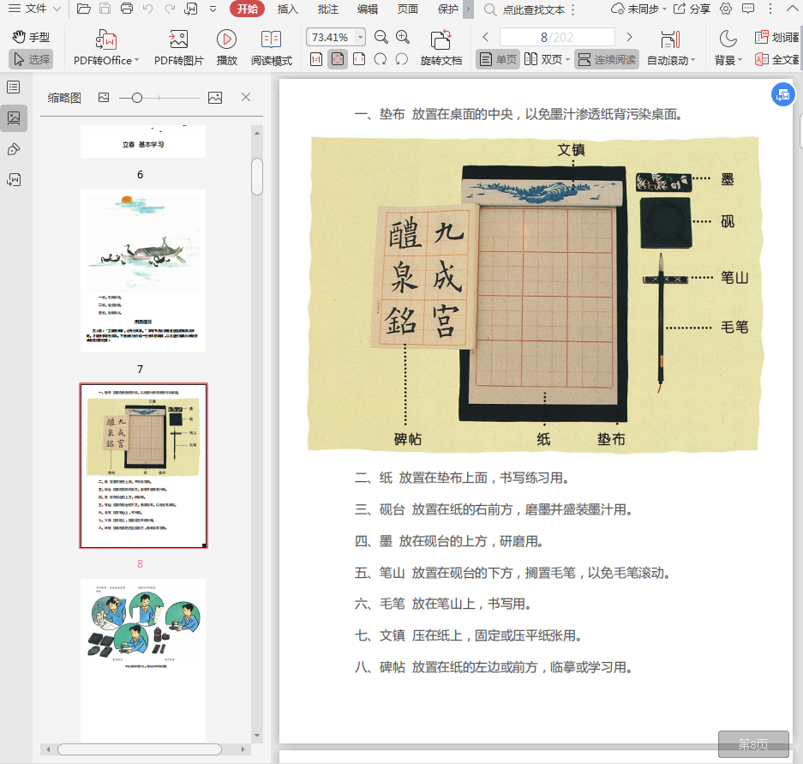The image size is (803, 764).
Task: Toggle 单页 single page view
Action: pyautogui.click(x=498, y=60)
